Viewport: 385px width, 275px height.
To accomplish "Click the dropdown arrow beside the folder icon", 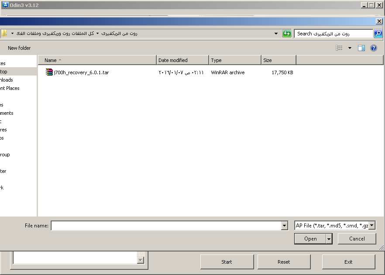I will [12, 33].
